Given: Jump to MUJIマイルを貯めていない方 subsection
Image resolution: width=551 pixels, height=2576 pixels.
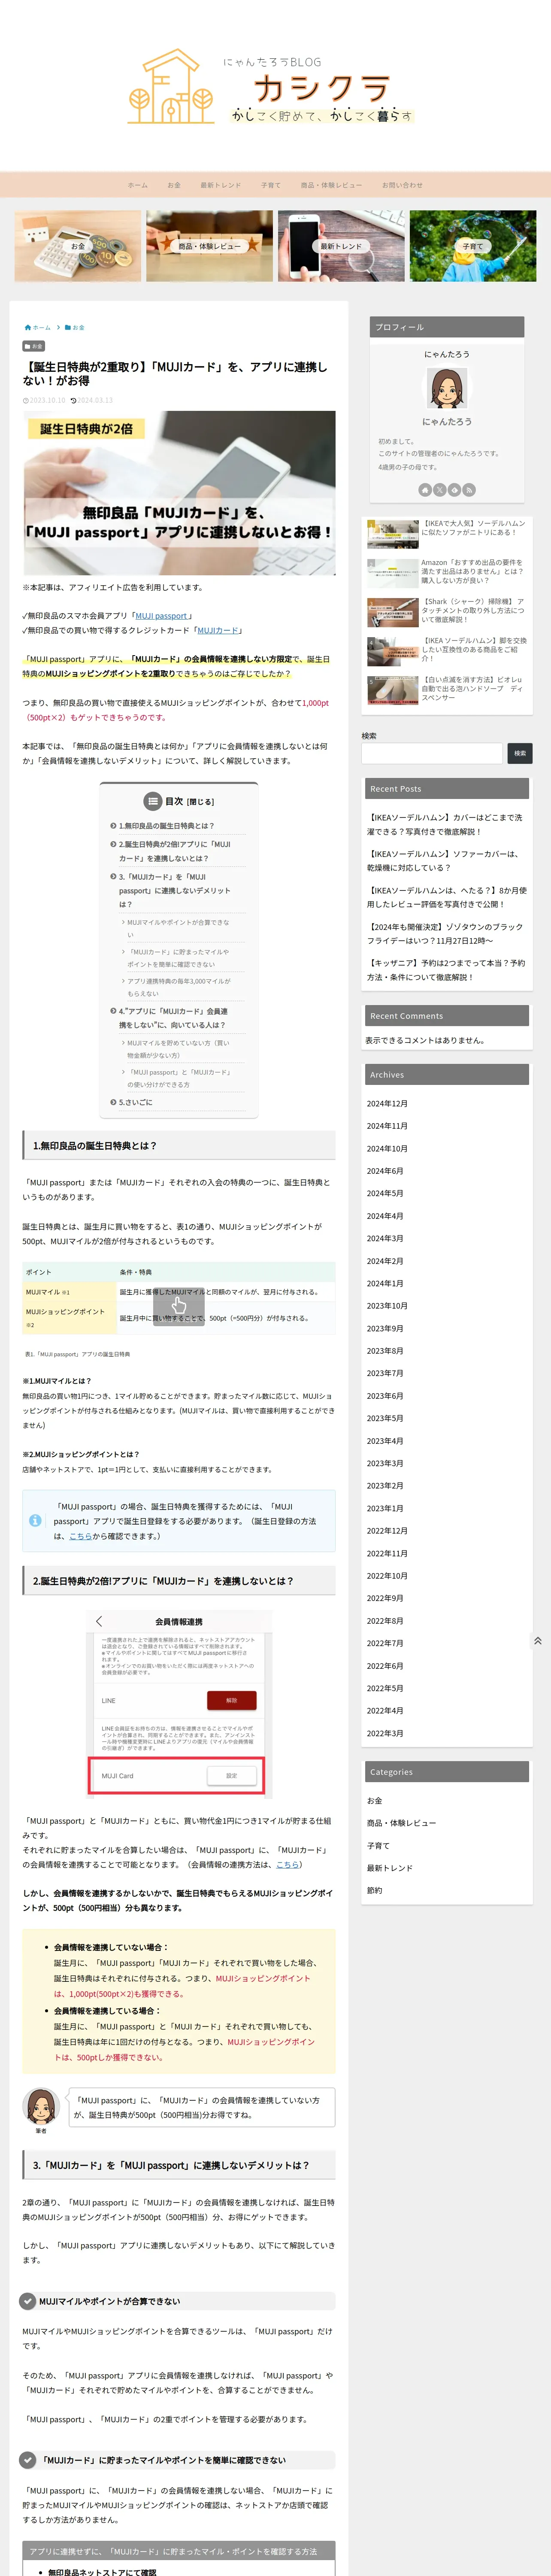Looking at the screenshot, I should [x=178, y=1049].
